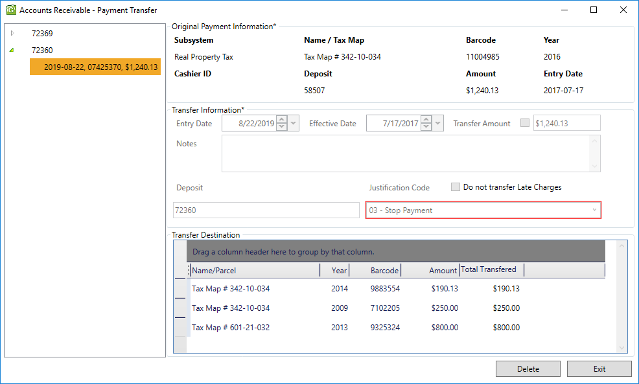Collapse the 72360 tree node
The image size is (639, 384).
pos(12,50)
